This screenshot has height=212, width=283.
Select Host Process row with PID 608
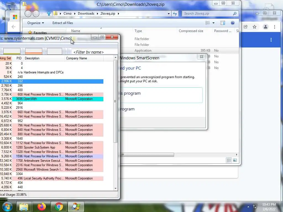(x=52, y=94)
